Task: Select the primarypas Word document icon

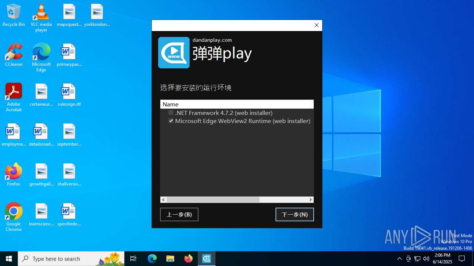Action: (69, 55)
